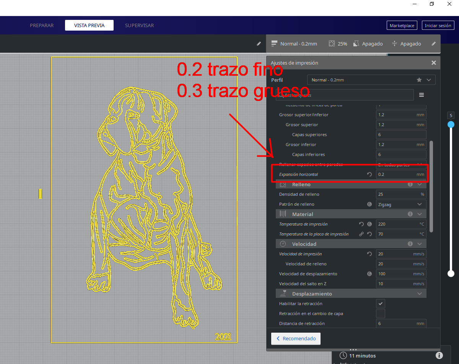The height and width of the screenshot is (364, 459).
Task: Click the Recomendado button
Action: pyautogui.click(x=296, y=338)
